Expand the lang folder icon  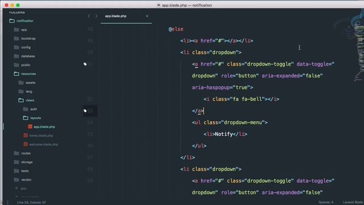pos(21,92)
